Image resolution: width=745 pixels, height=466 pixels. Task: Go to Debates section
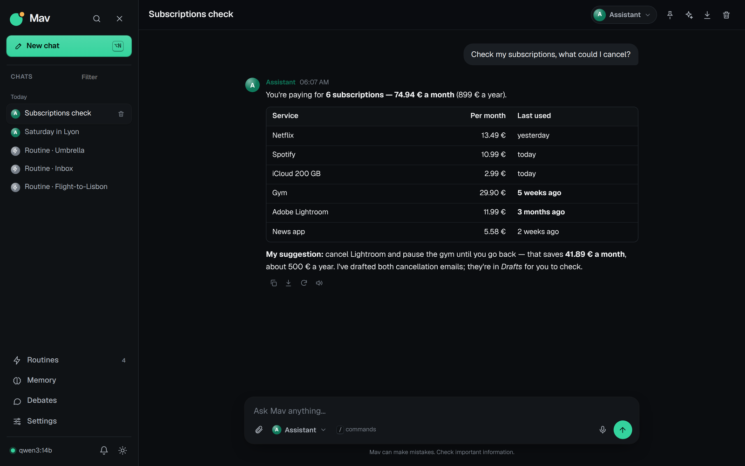pyautogui.click(x=69, y=400)
